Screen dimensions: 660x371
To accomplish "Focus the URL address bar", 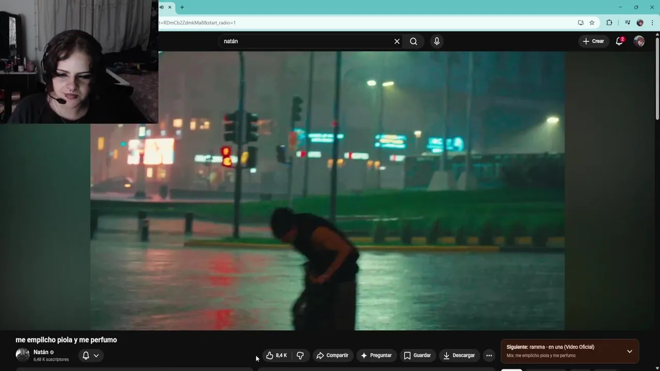I will (x=366, y=23).
